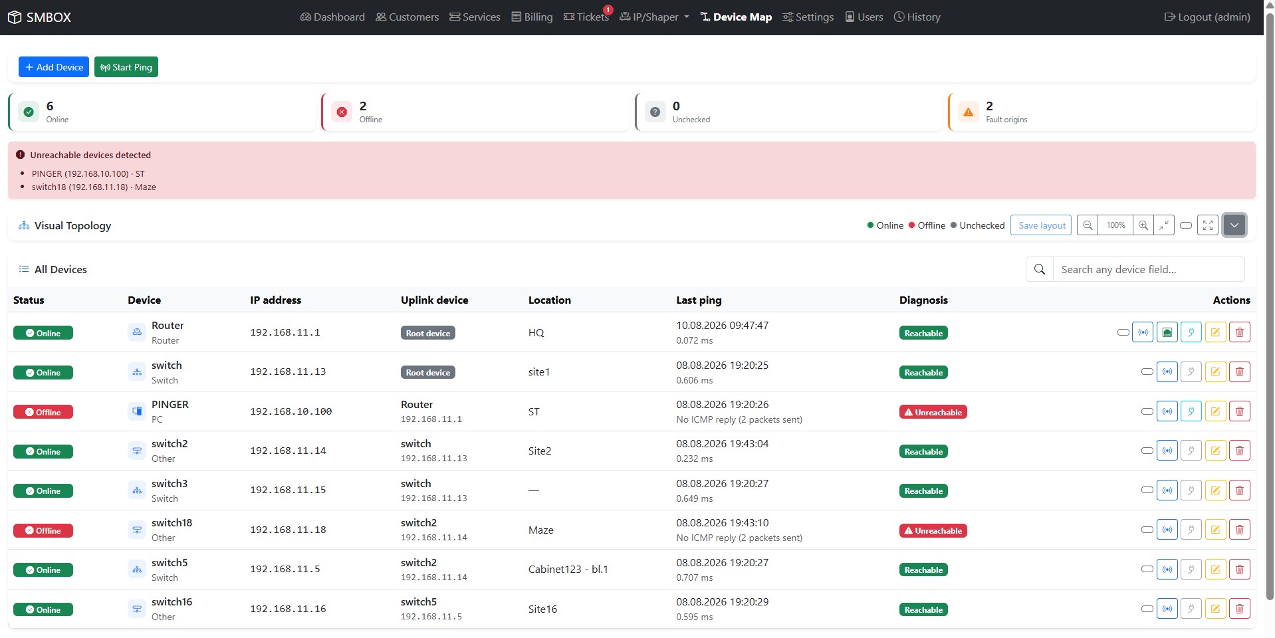Image resolution: width=1275 pixels, height=638 pixels.
Task: Click the Root device badge in the Router row
Action: (x=428, y=333)
